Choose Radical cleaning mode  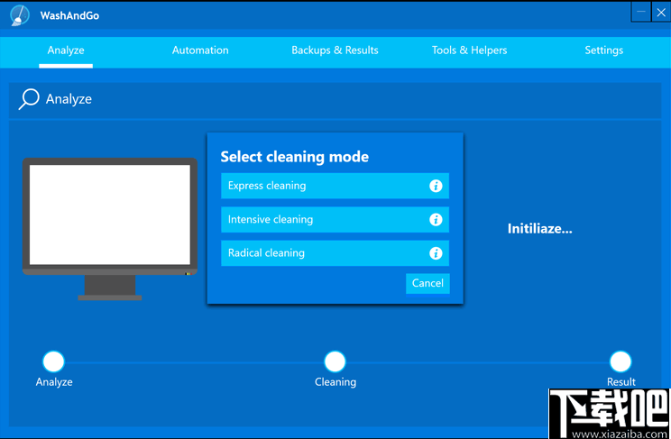(335, 253)
